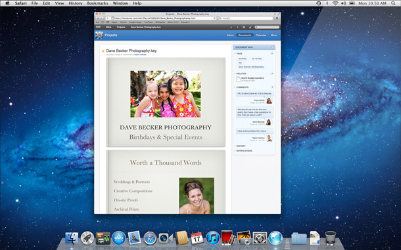The width and height of the screenshot is (401, 250).
Task: Open the About tab
Action: point(230,35)
